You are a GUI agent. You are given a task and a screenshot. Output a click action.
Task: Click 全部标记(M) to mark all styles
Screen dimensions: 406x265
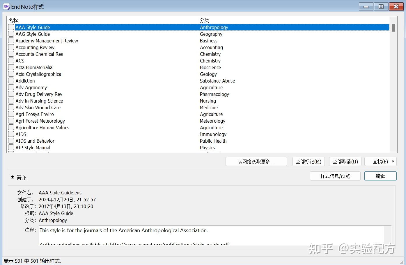(309, 161)
